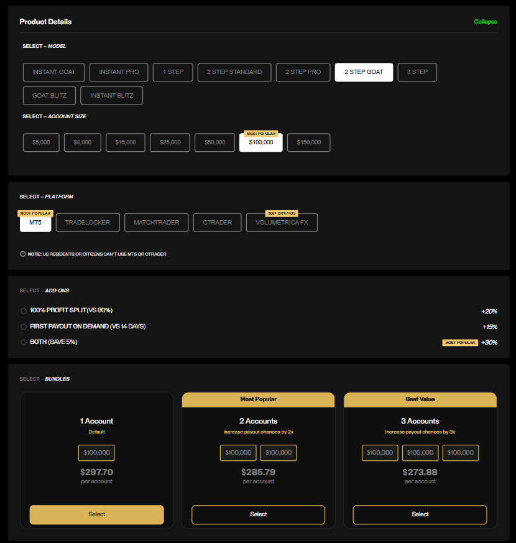Collapse the Product Details section
This screenshot has height=543, width=516.
(x=486, y=22)
